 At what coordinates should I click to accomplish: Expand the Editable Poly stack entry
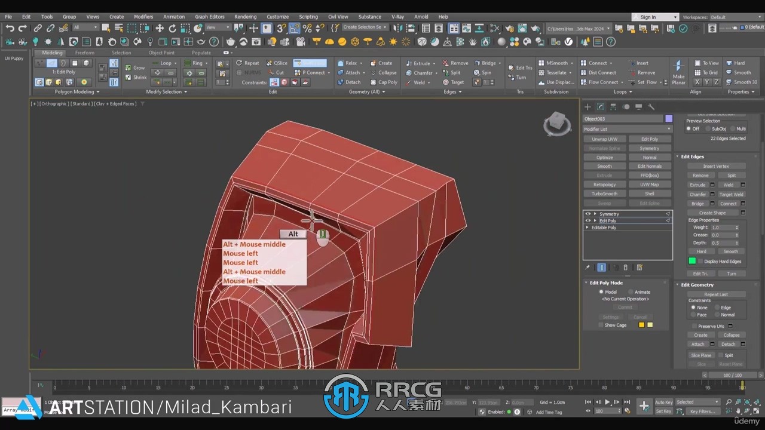[x=587, y=228]
